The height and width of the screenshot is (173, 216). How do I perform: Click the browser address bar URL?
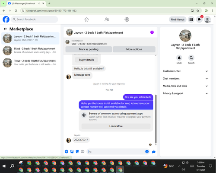[51, 11]
